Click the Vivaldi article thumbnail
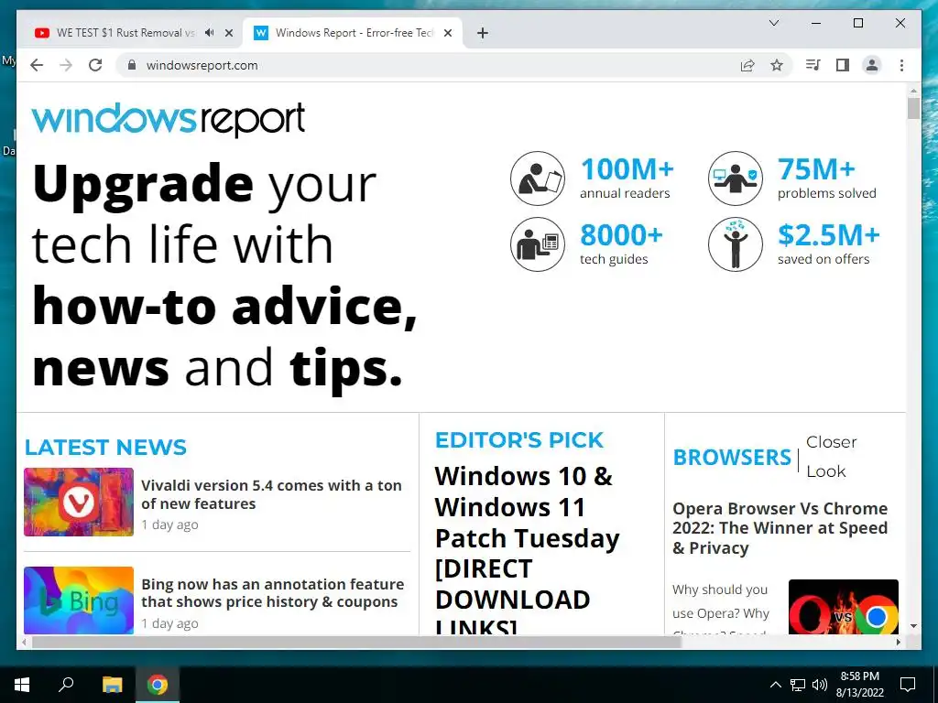Viewport: 938px width, 703px height. click(x=79, y=502)
